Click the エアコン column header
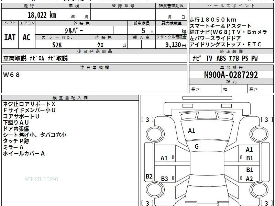 click(x=27, y=23)
